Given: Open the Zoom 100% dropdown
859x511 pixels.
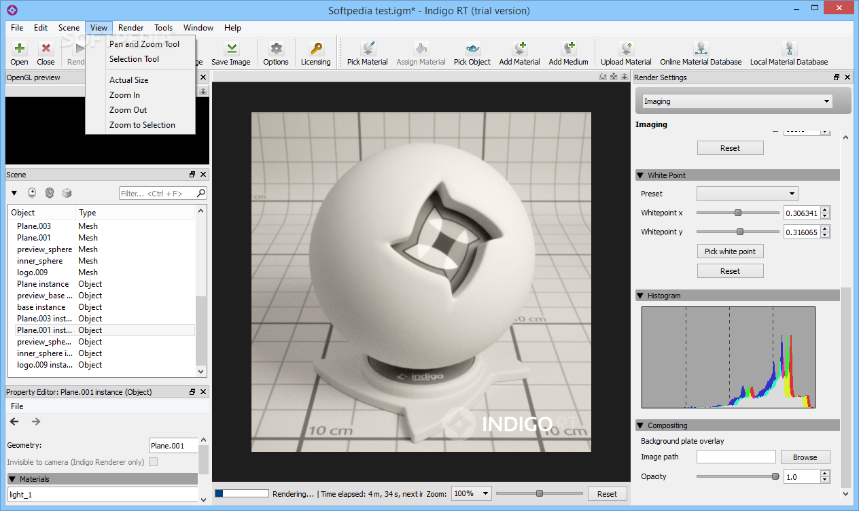Looking at the screenshot, I should pyautogui.click(x=472, y=494).
